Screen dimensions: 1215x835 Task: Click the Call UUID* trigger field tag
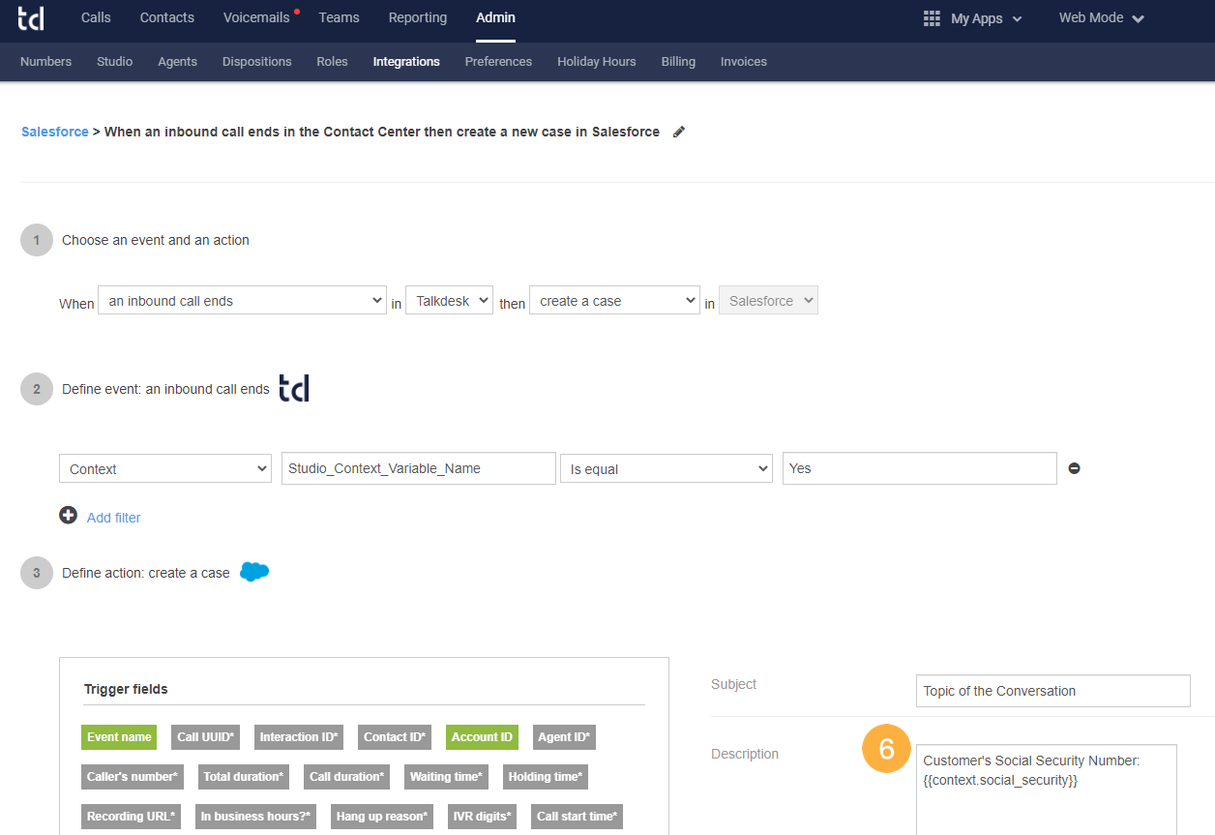pyautogui.click(x=205, y=737)
